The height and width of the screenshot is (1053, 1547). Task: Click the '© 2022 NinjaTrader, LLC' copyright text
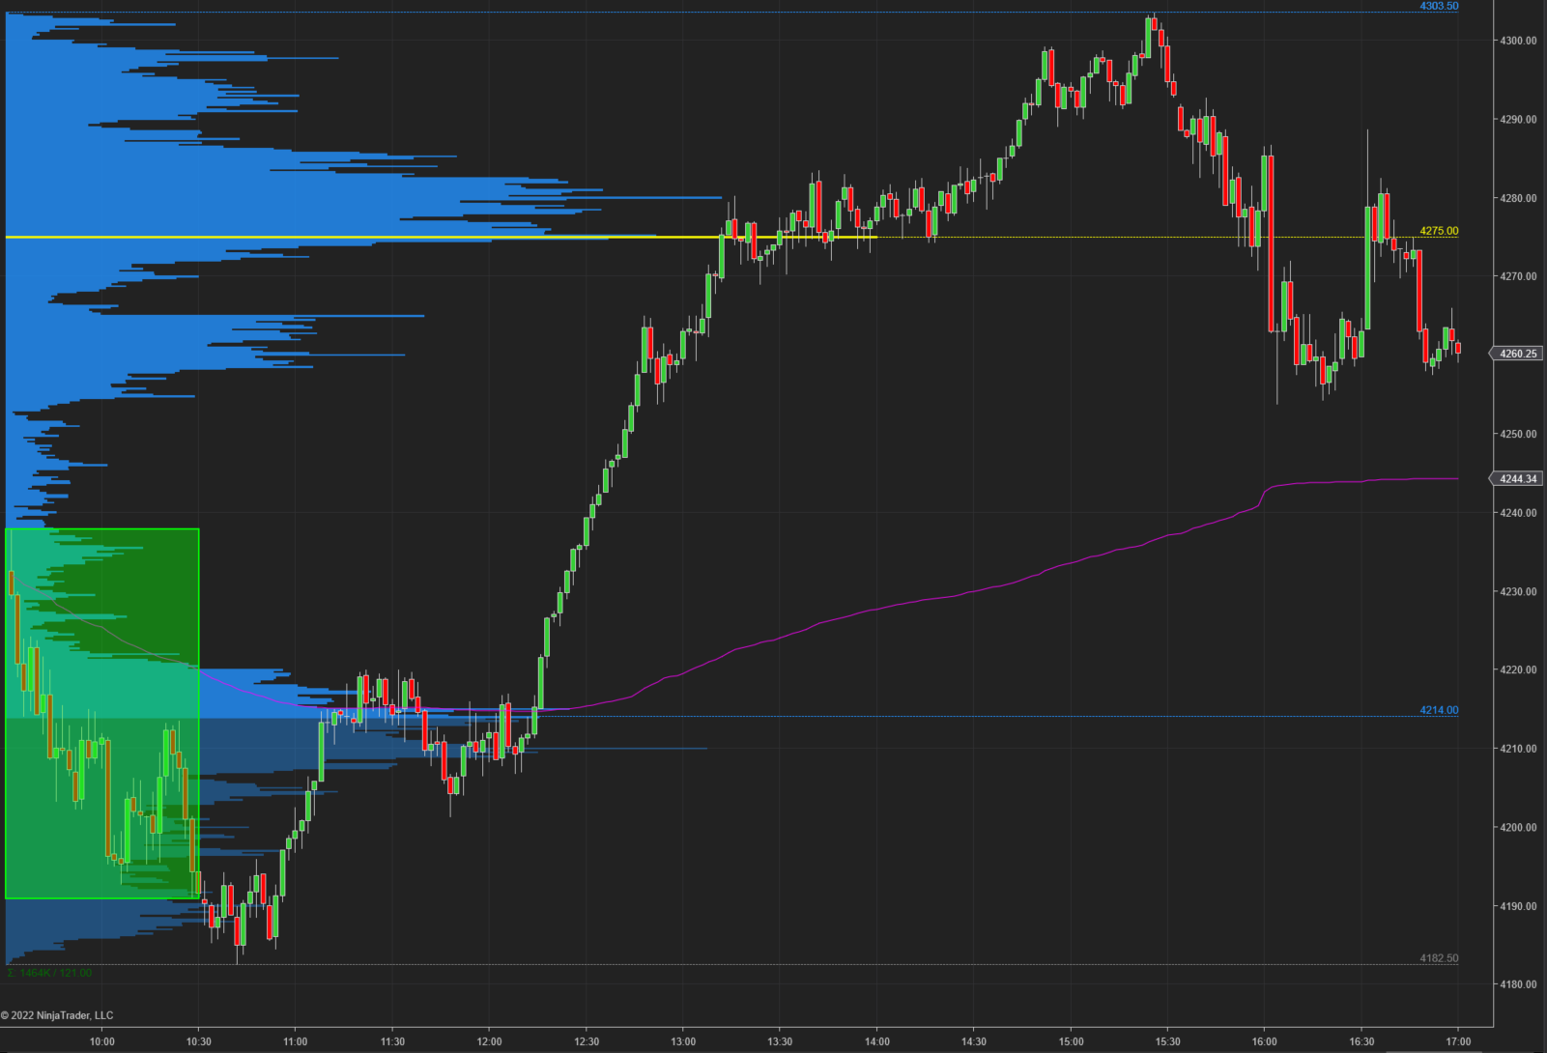57,1015
